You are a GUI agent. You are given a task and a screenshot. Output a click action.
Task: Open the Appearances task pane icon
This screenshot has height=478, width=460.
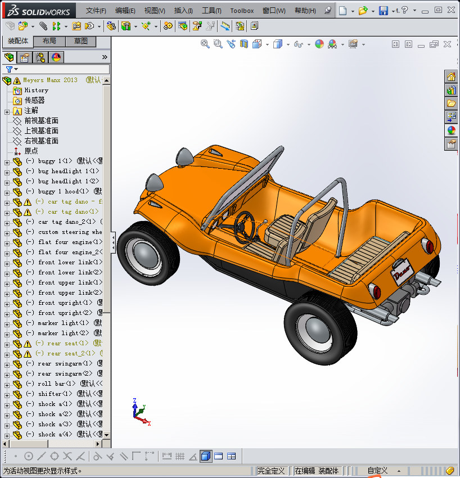[x=451, y=130]
